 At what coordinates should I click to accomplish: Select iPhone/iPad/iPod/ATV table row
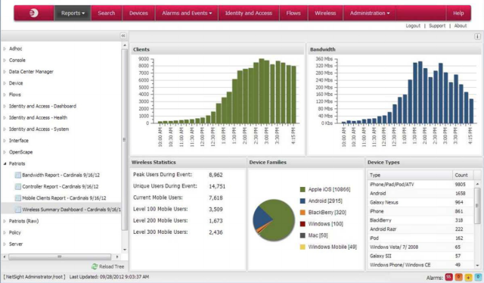[x=420, y=185]
